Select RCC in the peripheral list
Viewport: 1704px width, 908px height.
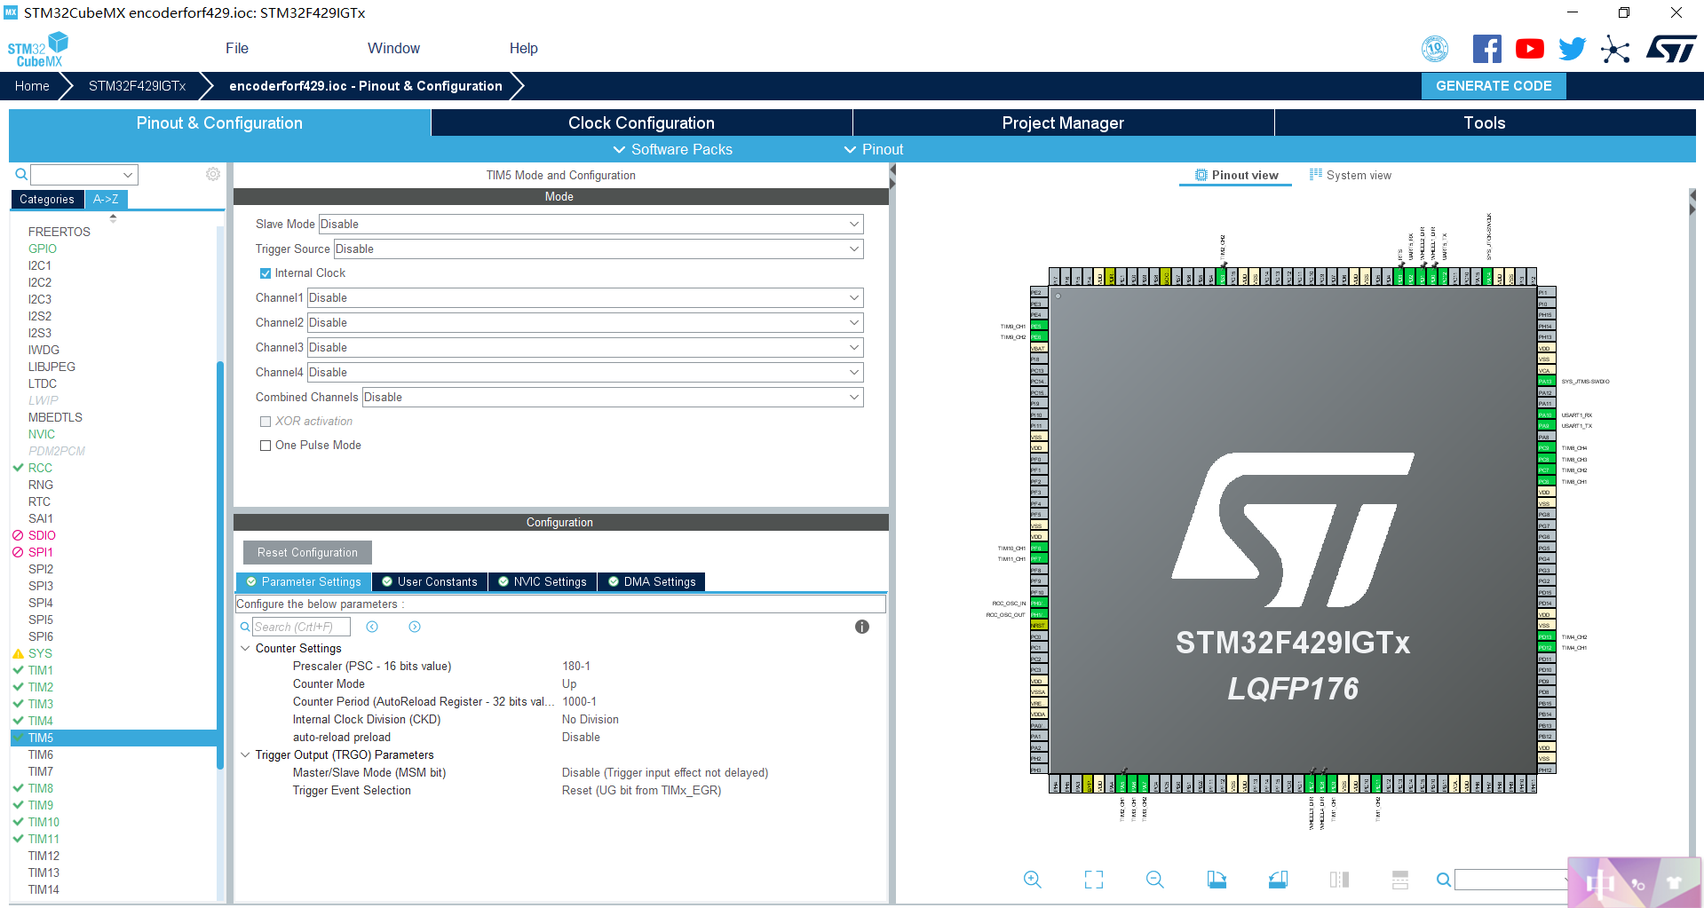coord(40,468)
